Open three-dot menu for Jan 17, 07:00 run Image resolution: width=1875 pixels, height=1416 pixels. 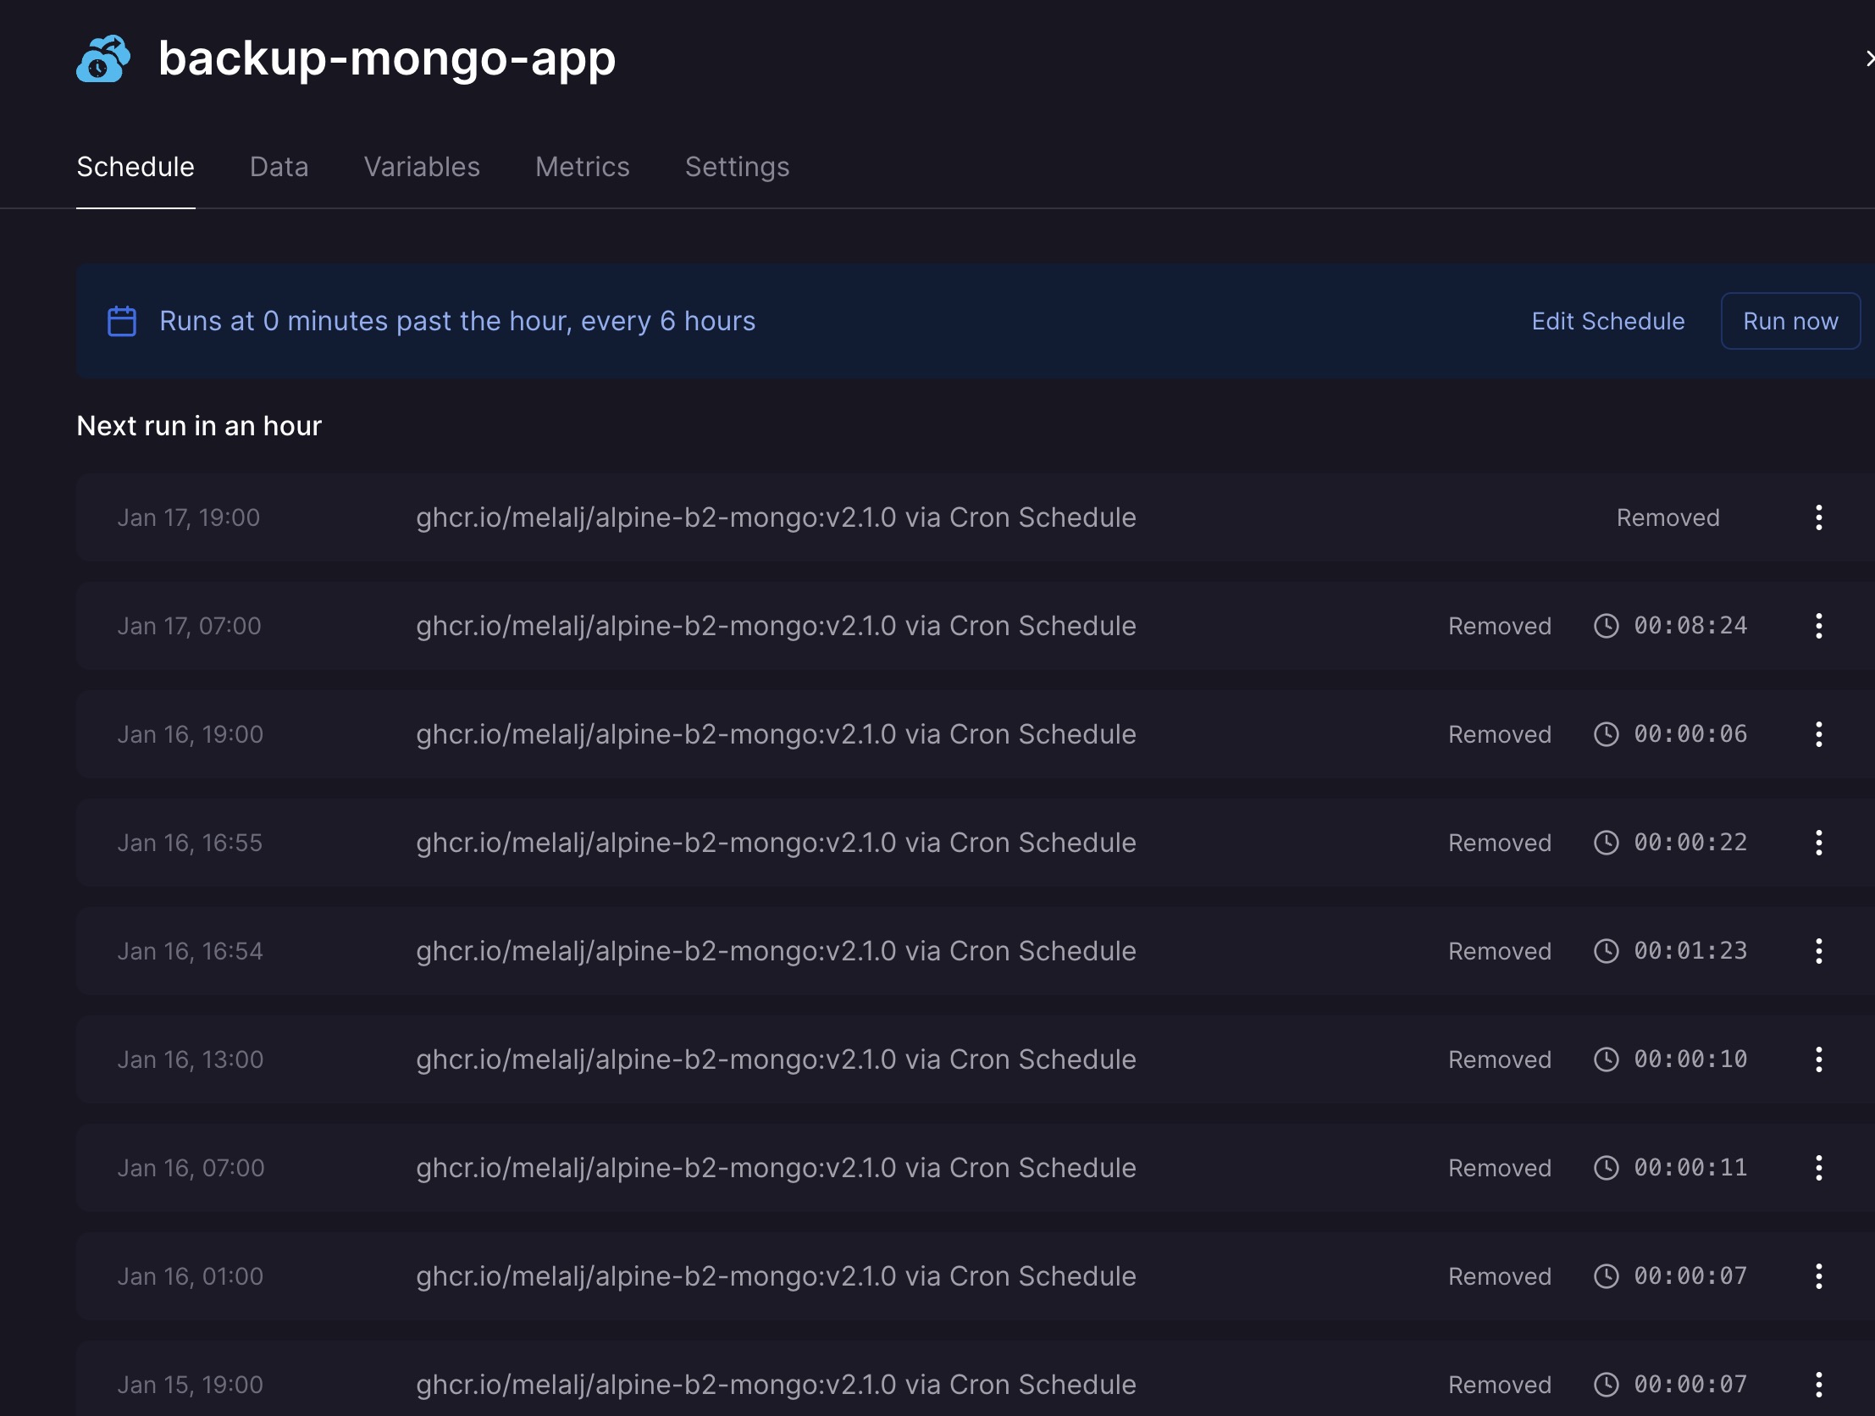tap(1818, 626)
